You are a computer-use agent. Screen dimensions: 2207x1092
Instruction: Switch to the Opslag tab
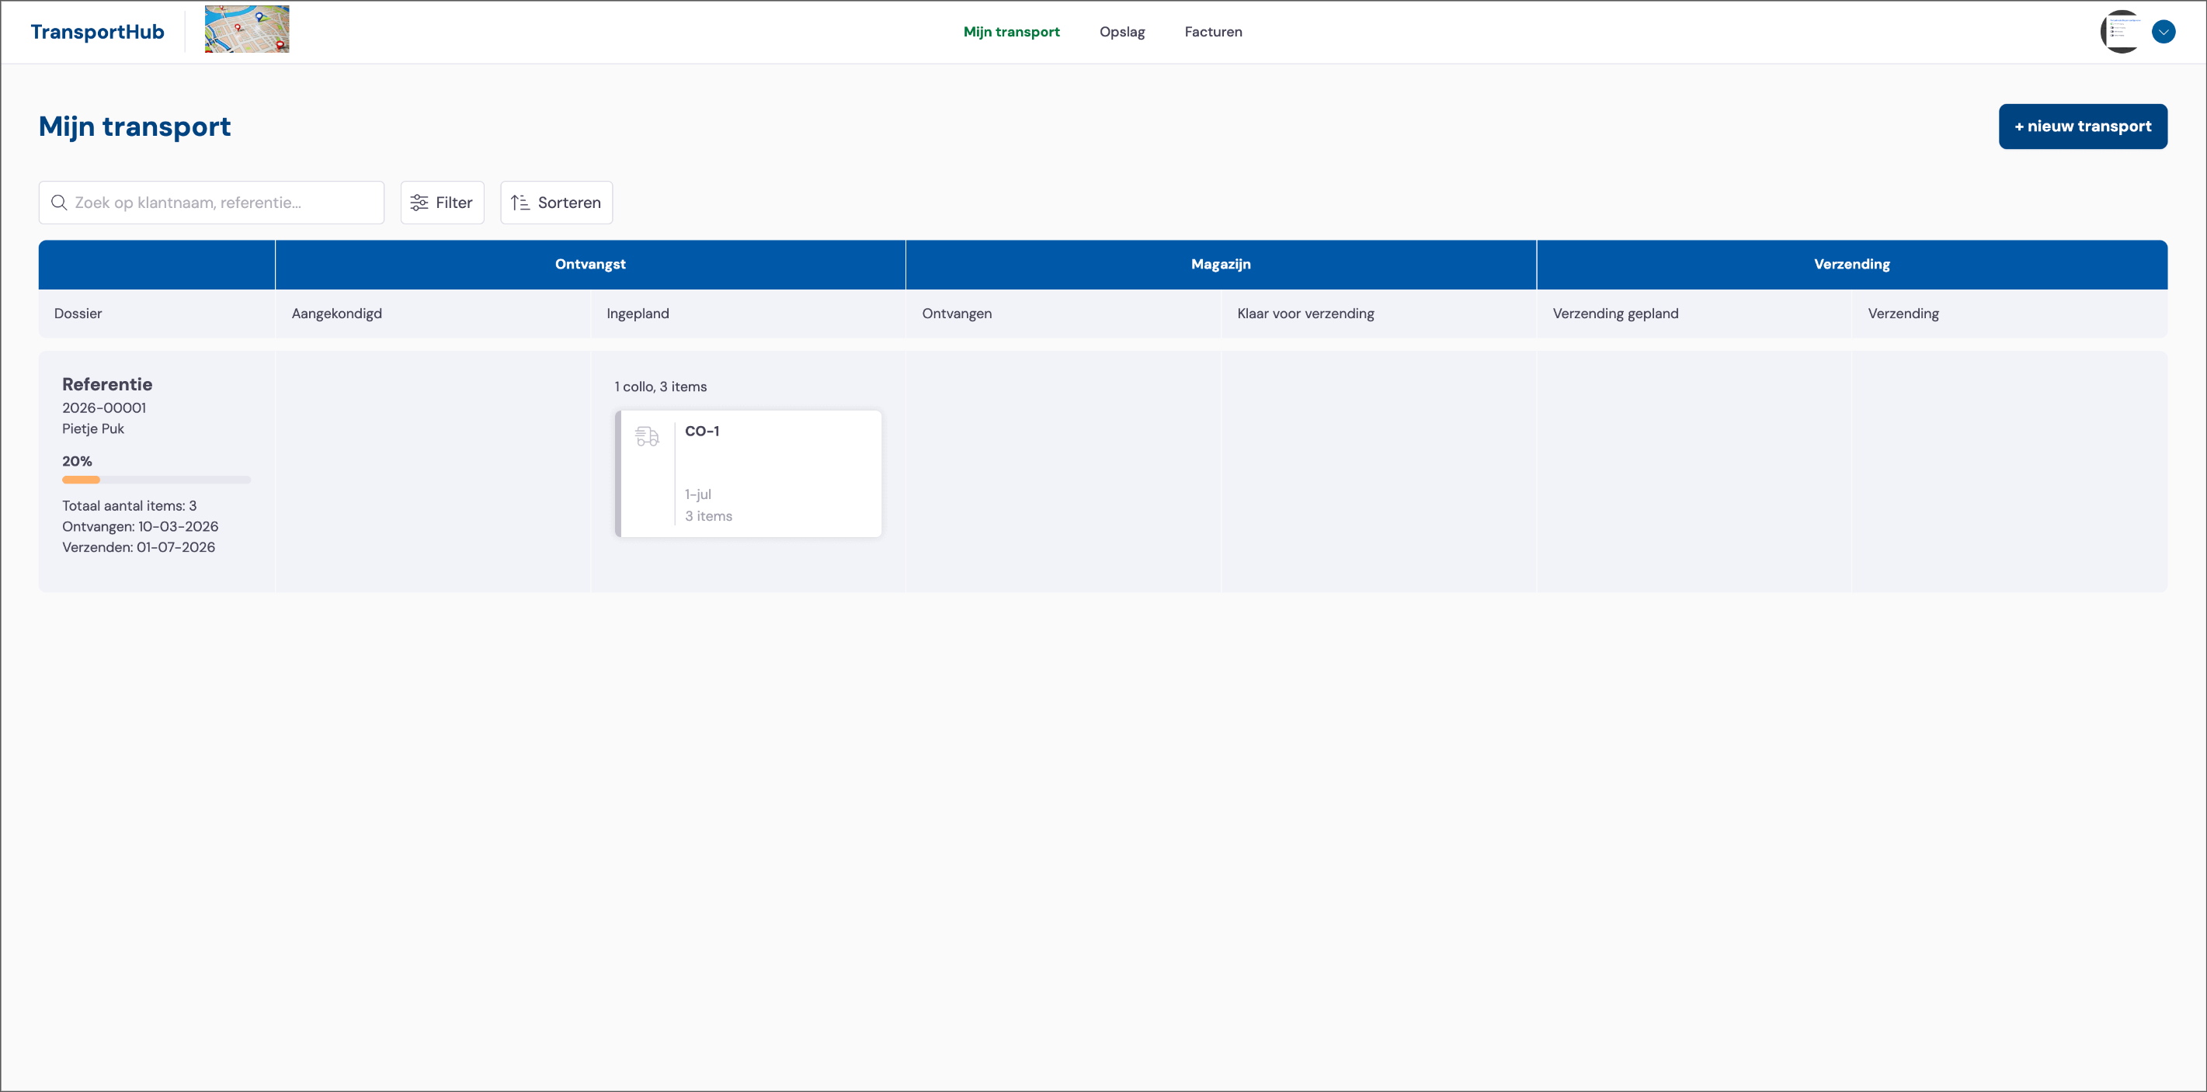pos(1121,32)
